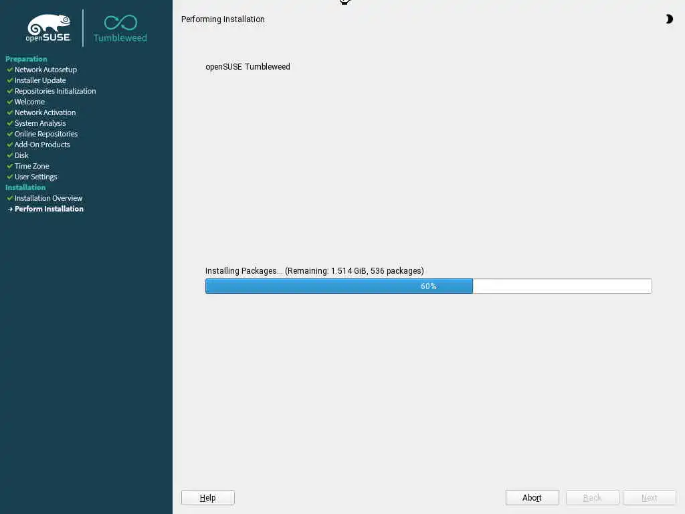Screen dimensions: 685x514
Task: Click the disabled Back button
Action: [x=593, y=497]
